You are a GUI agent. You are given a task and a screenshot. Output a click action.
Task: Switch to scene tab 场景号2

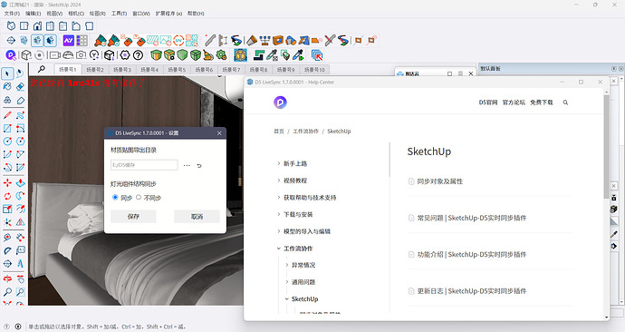[x=95, y=70]
